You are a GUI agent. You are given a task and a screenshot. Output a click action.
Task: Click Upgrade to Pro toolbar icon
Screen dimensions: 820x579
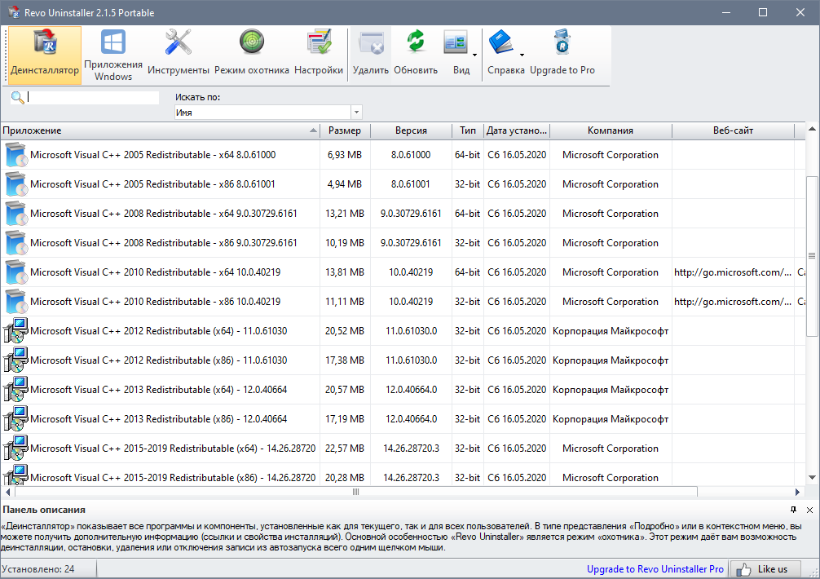coord(562,54)
